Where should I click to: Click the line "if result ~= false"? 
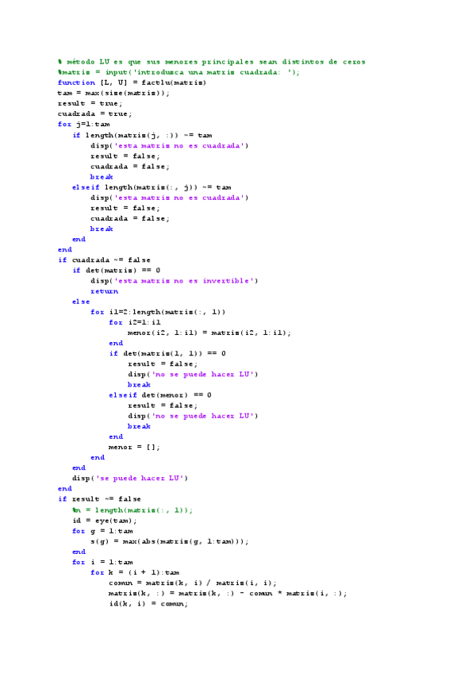[100, 498]
